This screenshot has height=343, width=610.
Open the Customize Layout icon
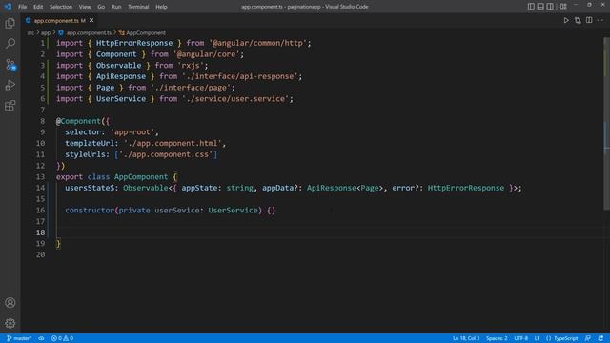(x=563, y=7)
